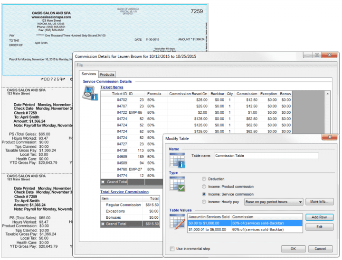Select Income: Hourly pay option

[x=204, y=202]
